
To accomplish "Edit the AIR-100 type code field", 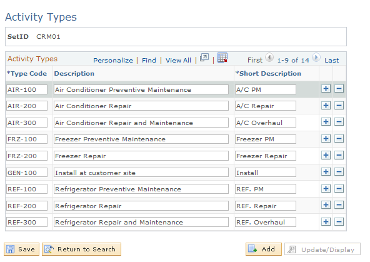I will pyautogui.click(x=27, y=89).
